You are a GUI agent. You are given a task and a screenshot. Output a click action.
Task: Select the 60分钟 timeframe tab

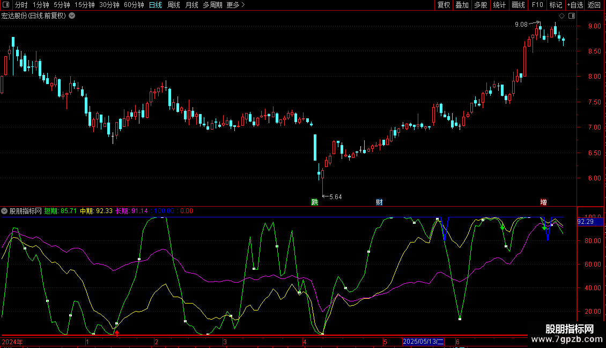coord(134,5)
